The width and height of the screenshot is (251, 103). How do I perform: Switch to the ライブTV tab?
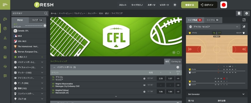click(213, 20)
